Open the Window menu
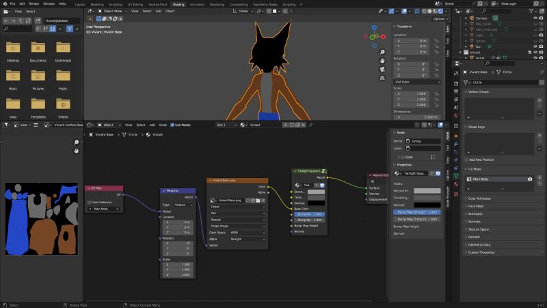The width and height of the screenshot is (547, 308). pyautogui.click(x=49, y=3)
